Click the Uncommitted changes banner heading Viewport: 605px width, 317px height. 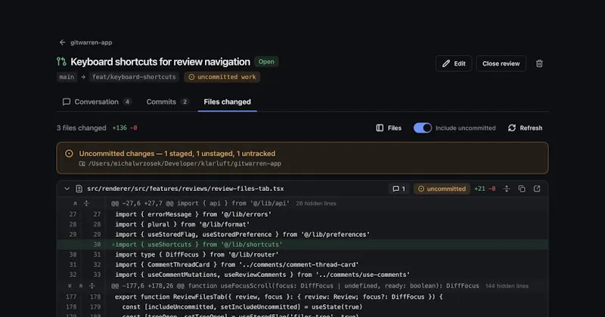pyautogui.click(x=177, y=154)
